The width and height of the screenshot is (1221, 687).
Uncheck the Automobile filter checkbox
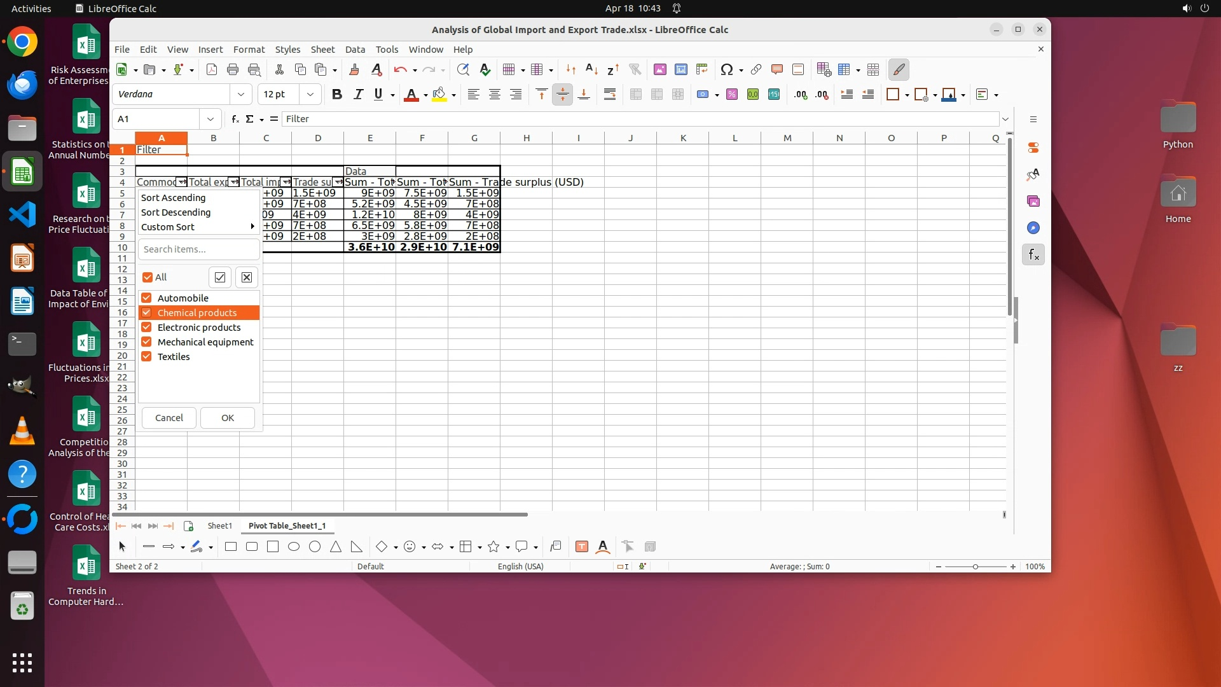(147, 298)
